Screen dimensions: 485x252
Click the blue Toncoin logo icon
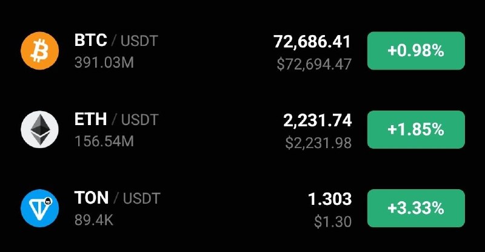pyautogui.click(x=39, y=208)
